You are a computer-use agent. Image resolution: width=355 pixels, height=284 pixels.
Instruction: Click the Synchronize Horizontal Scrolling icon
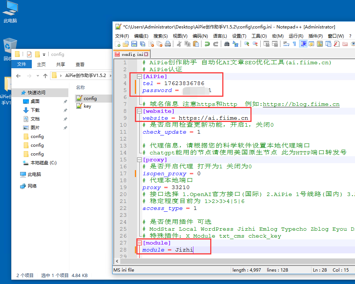tap(275, 44)
